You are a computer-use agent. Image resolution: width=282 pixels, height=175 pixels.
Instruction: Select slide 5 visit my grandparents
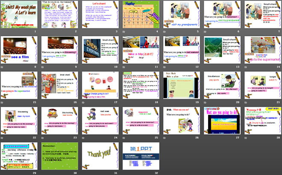coord(182,14)
